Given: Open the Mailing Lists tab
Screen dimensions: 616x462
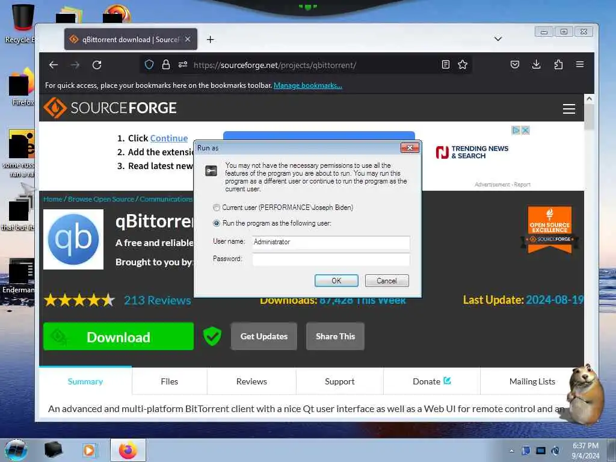Looking at the screenshot, I should tap(532, 381).
